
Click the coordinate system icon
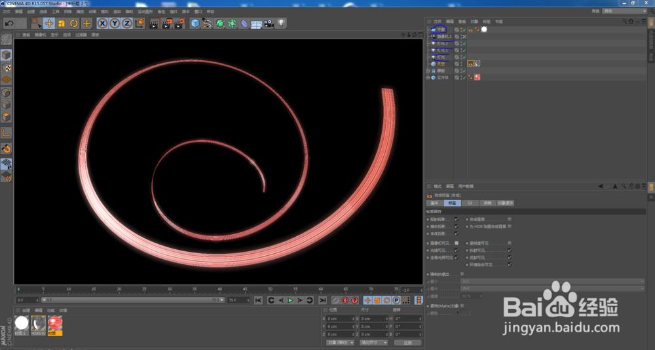140,24
